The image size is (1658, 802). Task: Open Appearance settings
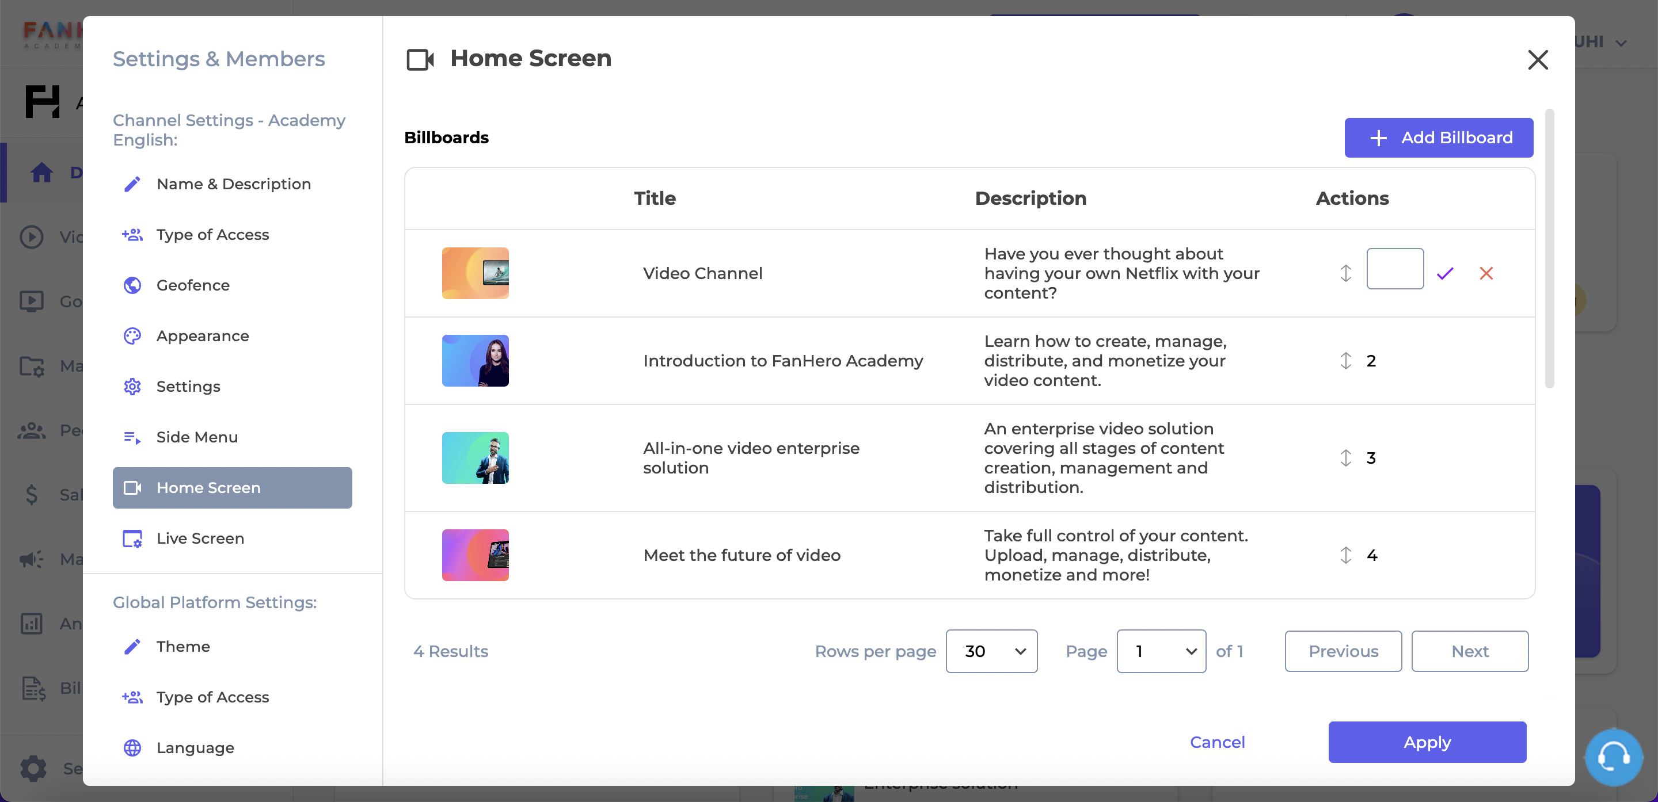coord(233,336)
